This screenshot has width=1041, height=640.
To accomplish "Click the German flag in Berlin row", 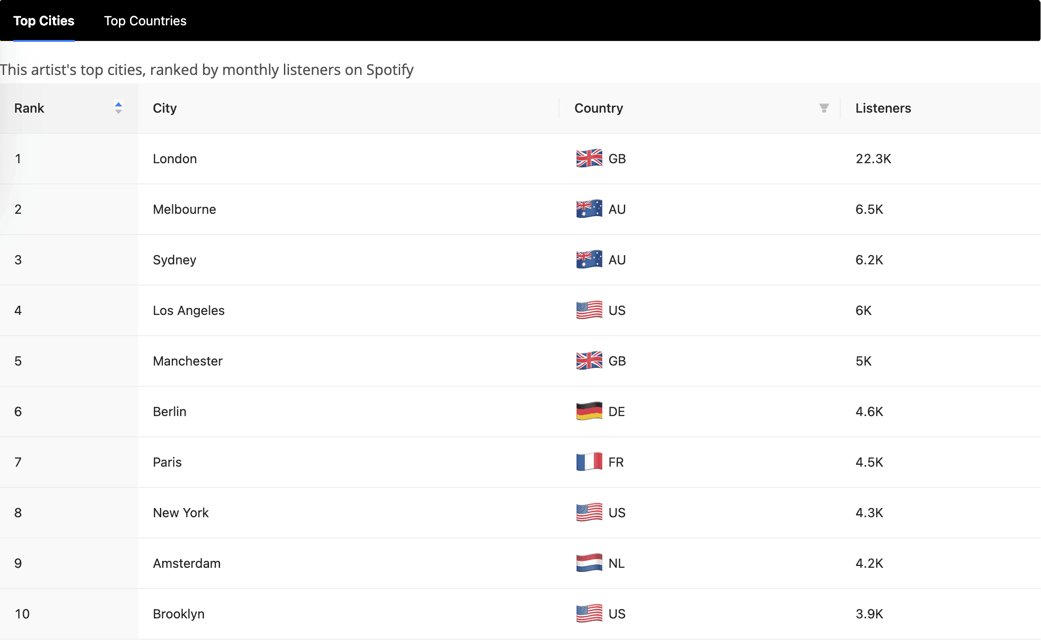I will point(589,411).
